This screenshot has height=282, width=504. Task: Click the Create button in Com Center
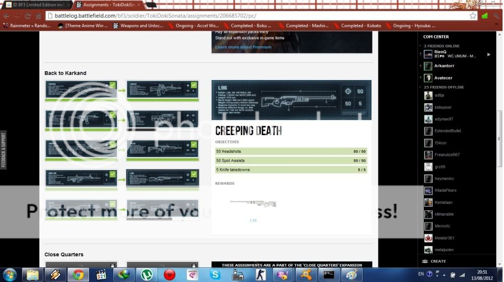(x=434, y=261)
